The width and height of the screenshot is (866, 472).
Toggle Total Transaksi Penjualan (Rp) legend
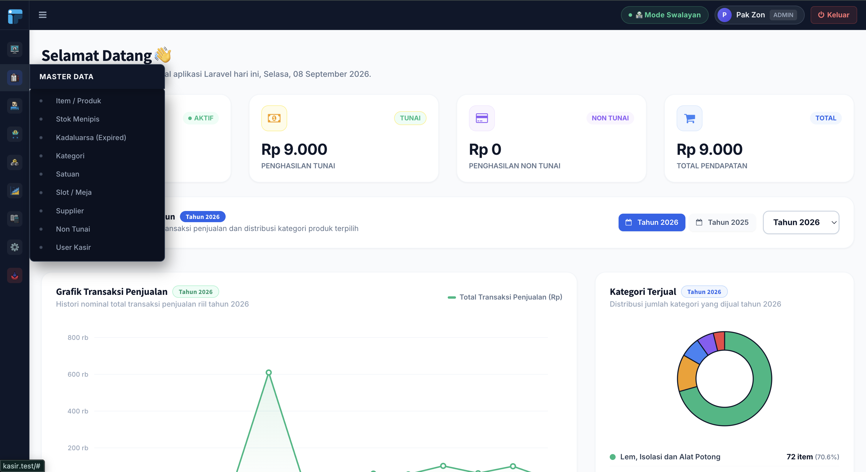click(505, 297)
